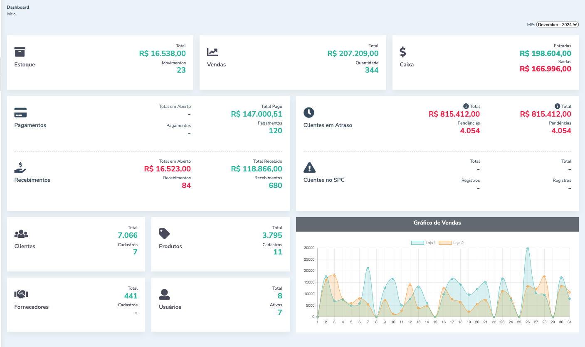Click the Início breadcrumb link
585x347 pixels.
click(11, 14)
